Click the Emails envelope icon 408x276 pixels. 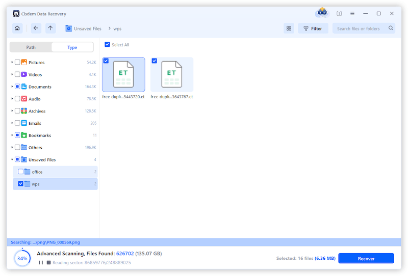[24, 123]
